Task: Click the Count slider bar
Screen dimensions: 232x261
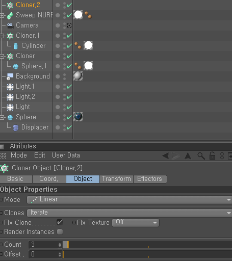Action: [x=147, y=245]
